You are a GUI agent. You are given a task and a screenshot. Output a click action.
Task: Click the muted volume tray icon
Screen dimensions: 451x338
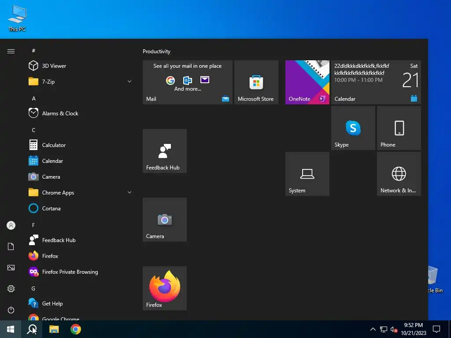click(x=394, y=329)
